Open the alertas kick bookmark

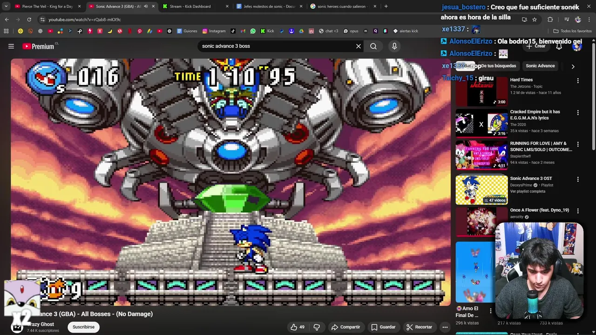406,31
